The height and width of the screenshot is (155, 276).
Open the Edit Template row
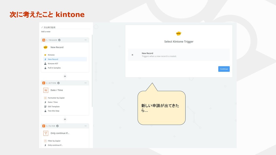pos(65,107)
